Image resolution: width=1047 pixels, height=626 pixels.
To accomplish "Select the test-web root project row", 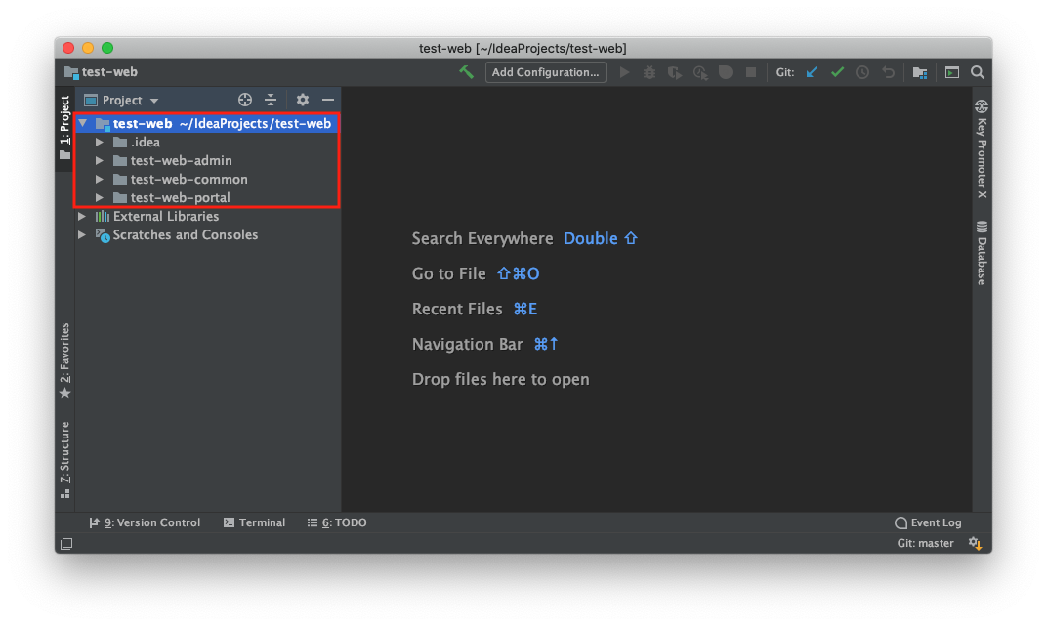I will 208,123.
